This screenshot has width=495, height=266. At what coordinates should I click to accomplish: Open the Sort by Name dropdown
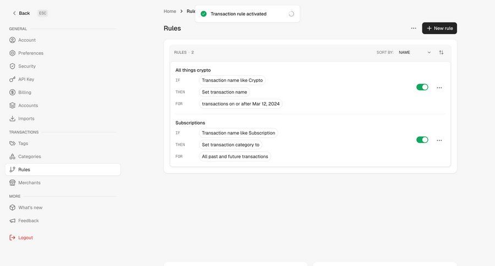(x=415, y=52)
